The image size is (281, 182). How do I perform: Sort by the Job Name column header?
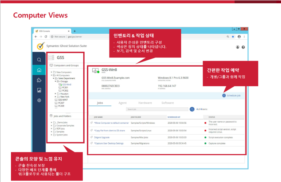pyautogui.click(x=98, y=117)
